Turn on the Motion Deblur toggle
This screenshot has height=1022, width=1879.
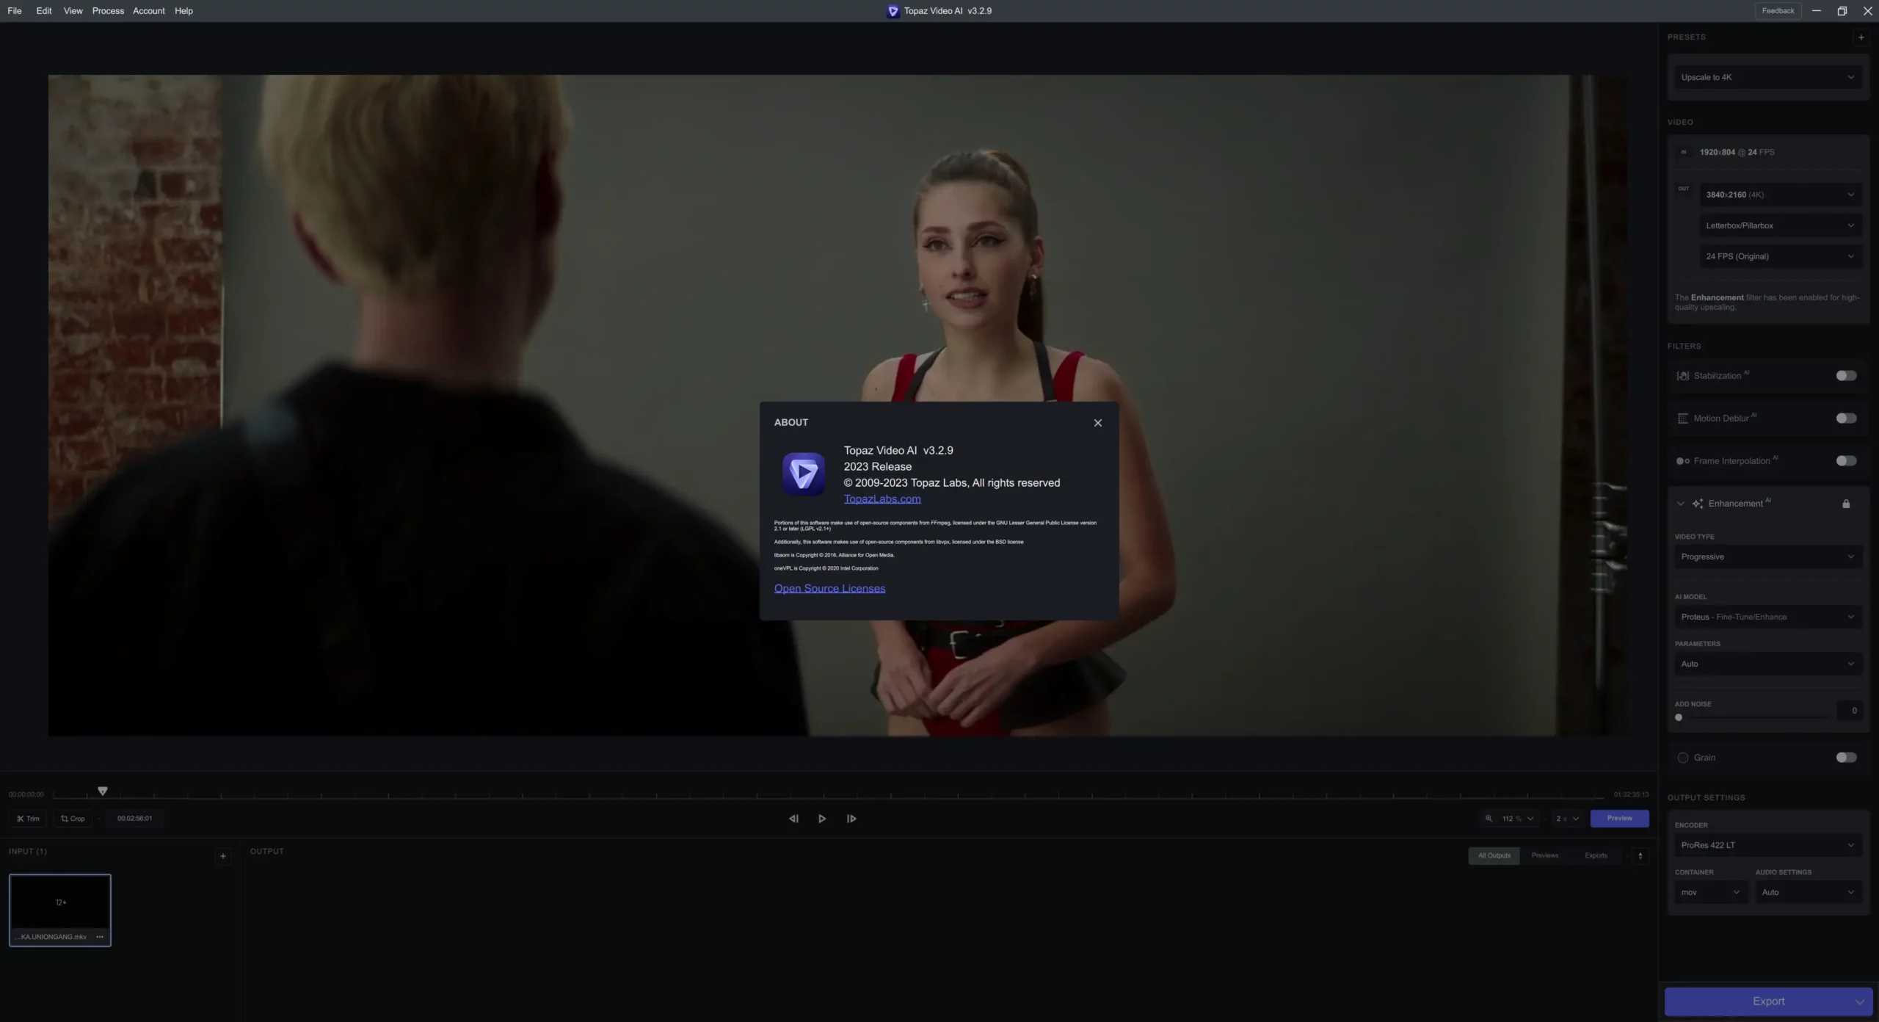pos(1845,418)
